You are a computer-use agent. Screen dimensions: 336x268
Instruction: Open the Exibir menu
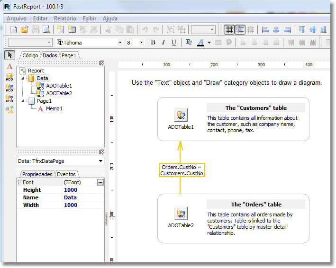[x=90, y=18]
